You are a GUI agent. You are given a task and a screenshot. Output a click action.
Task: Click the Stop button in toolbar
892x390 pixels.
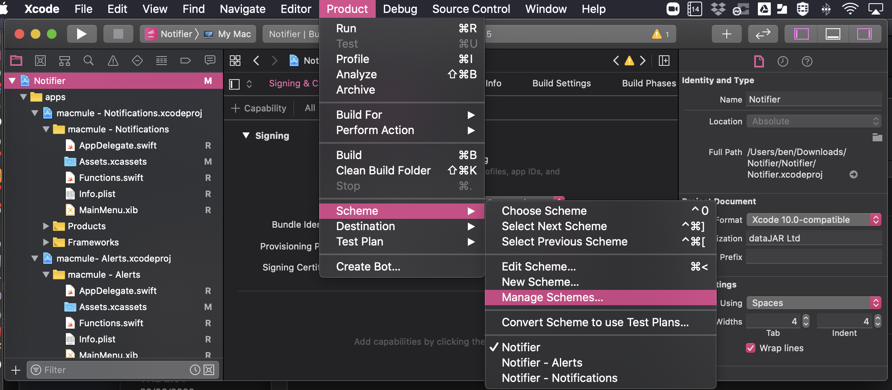click(118, 34)
